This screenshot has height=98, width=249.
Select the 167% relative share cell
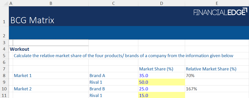pos(217,89)
